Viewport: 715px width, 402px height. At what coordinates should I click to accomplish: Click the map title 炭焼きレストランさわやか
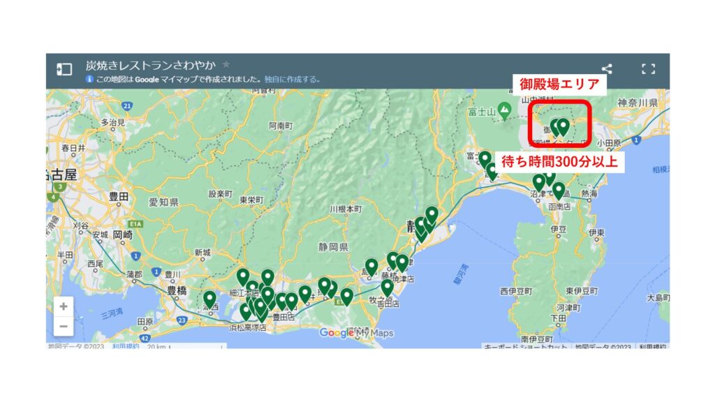[151, 65]
